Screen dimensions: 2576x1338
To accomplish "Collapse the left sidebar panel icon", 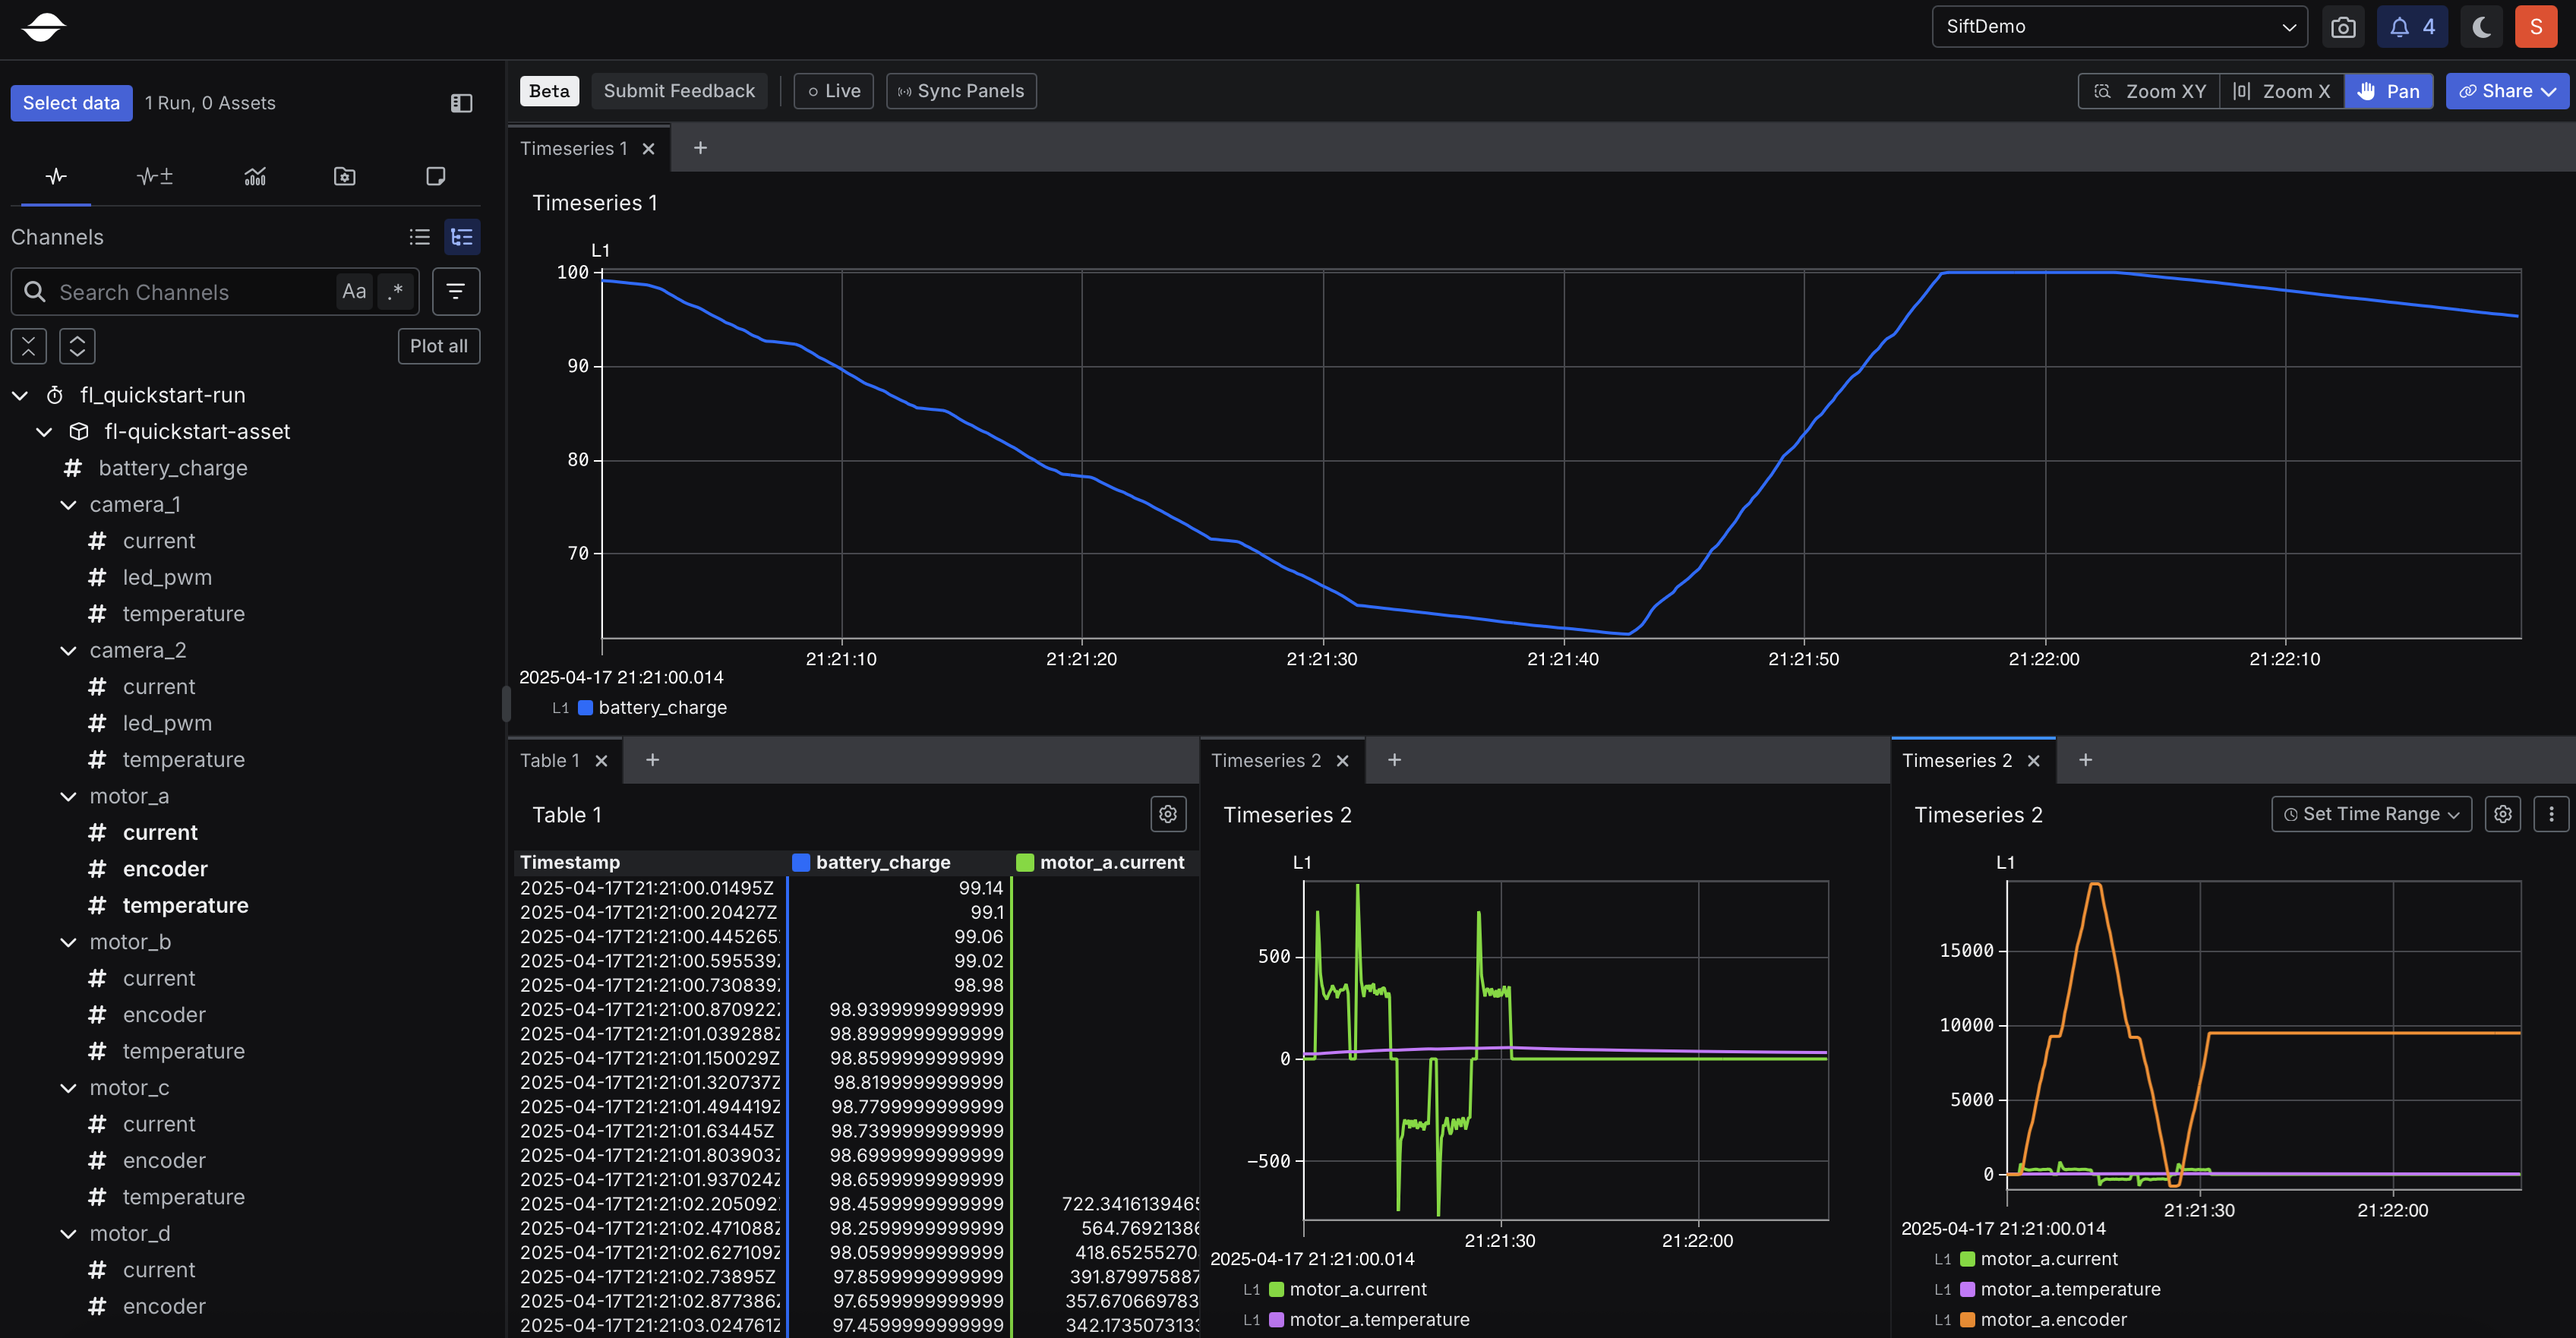I will [461, 103].
